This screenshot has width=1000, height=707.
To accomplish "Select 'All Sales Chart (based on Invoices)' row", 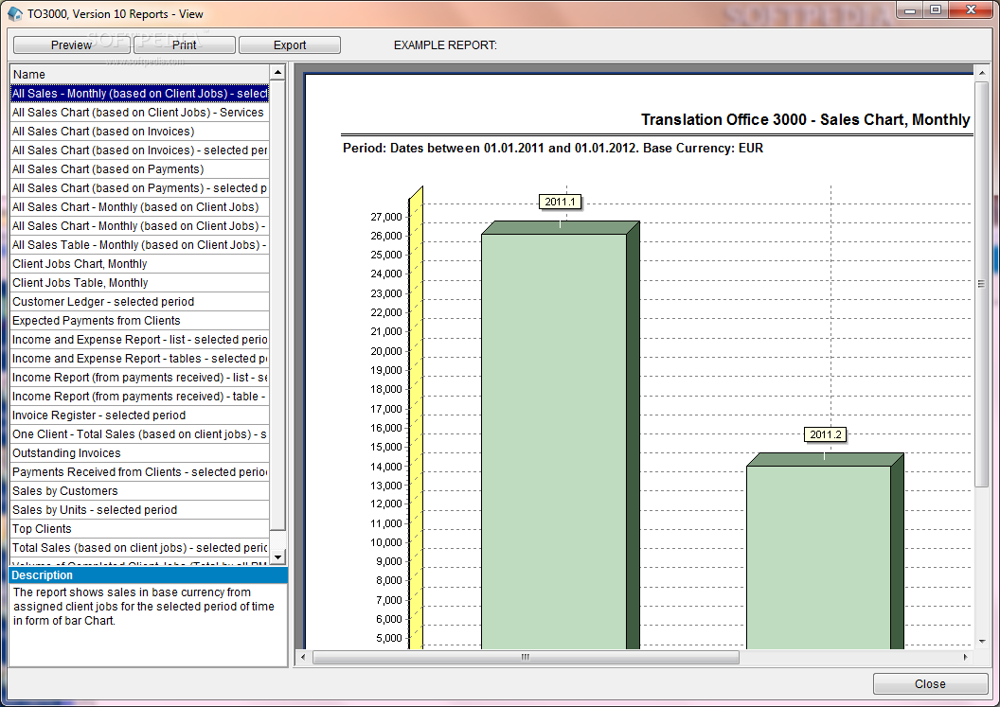I will coord(139,132).
